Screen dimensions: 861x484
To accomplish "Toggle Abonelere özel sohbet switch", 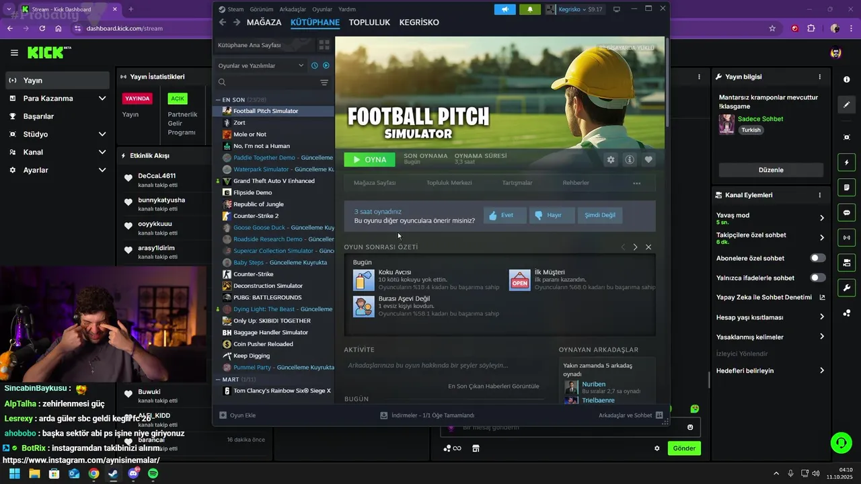I will [818, 258].
